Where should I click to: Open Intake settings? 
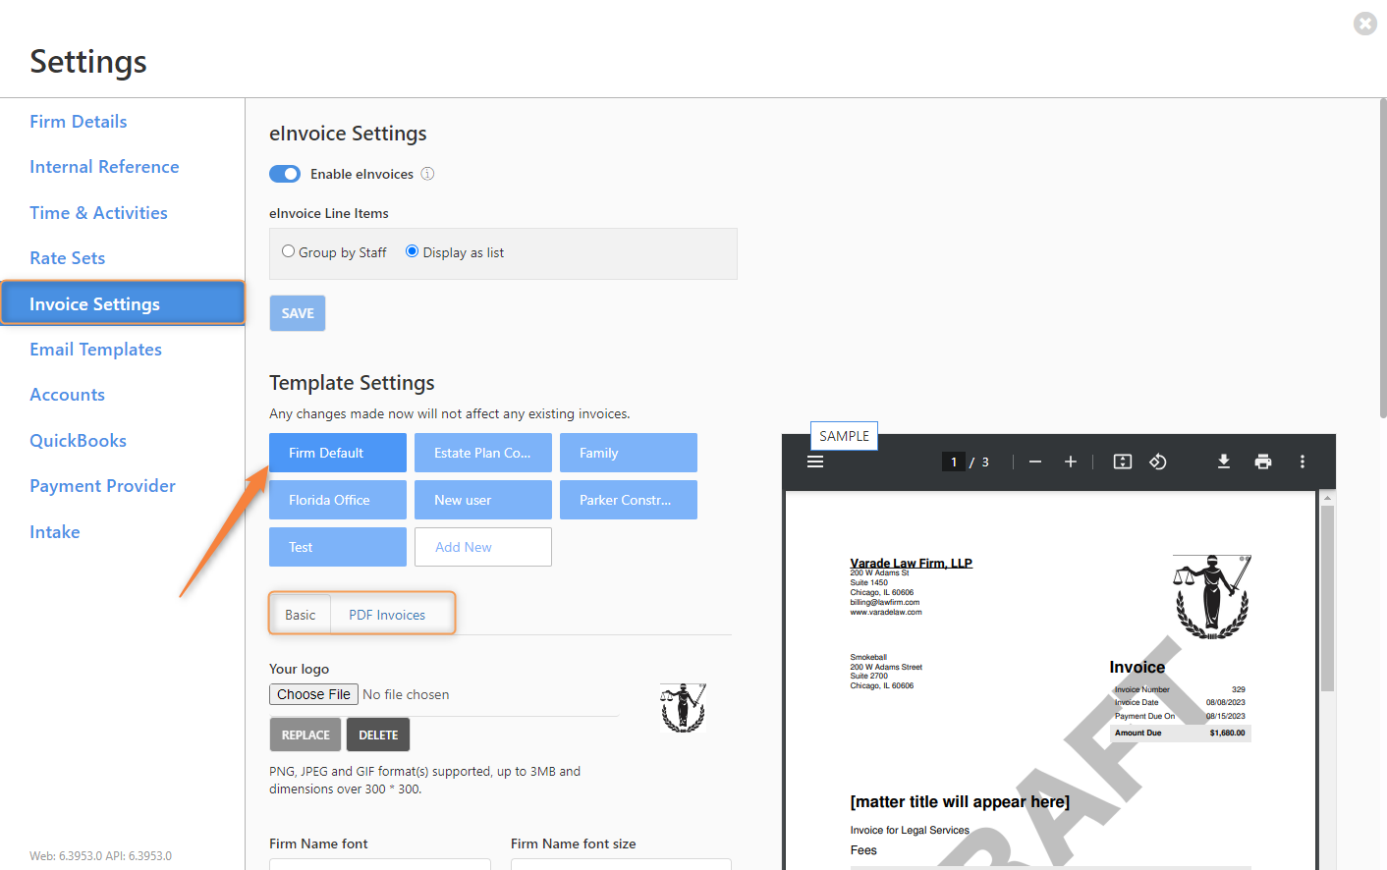coord(55,532)
